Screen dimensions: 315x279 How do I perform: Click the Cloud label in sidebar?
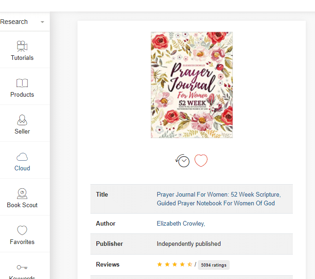click(x=22, y=168)
